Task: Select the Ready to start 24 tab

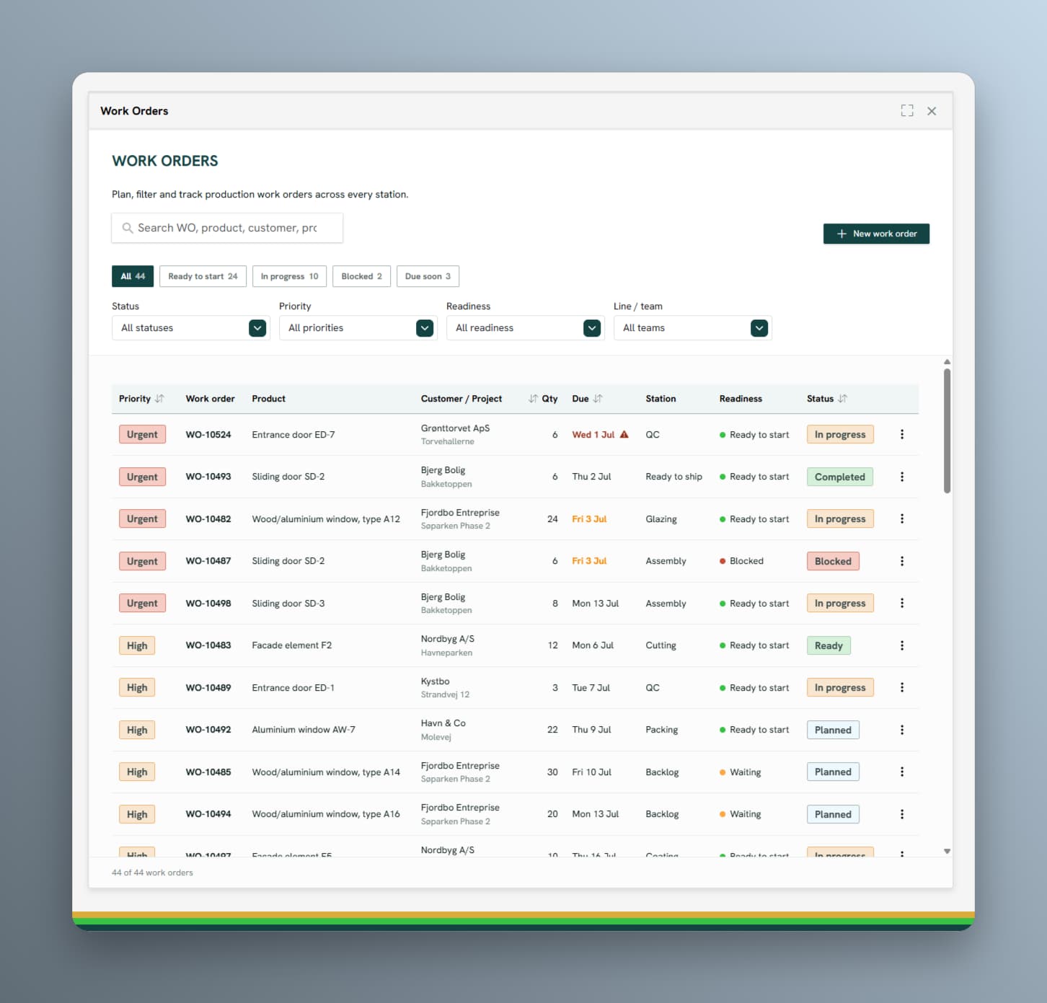Action: click(x=203, y=276)
